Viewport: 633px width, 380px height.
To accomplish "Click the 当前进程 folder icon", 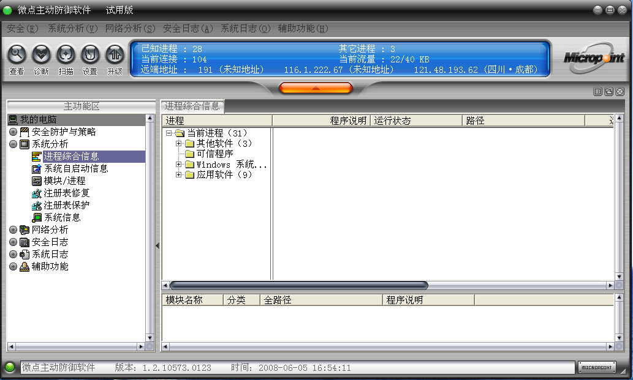I will pyautogui.click(x=180, y=133).
